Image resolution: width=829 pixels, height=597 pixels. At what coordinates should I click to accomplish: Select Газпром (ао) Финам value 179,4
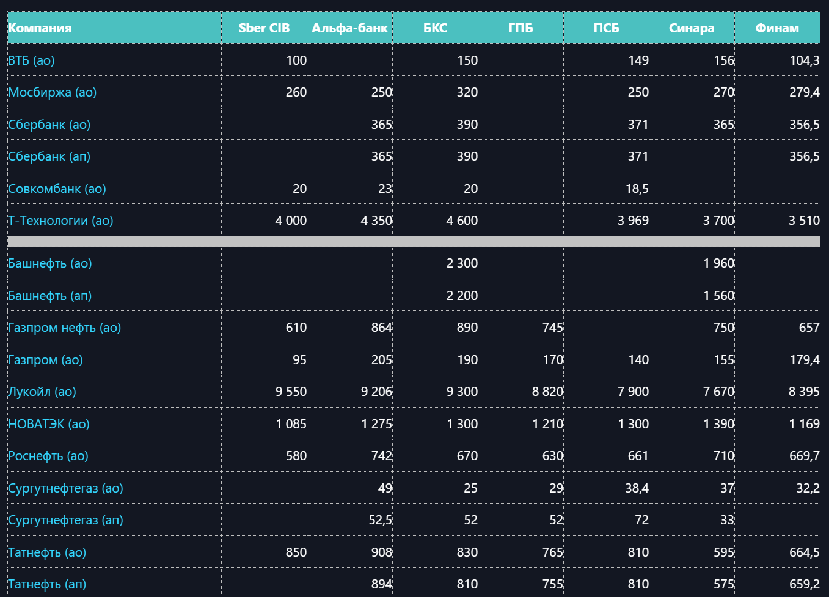click(805, 360)
